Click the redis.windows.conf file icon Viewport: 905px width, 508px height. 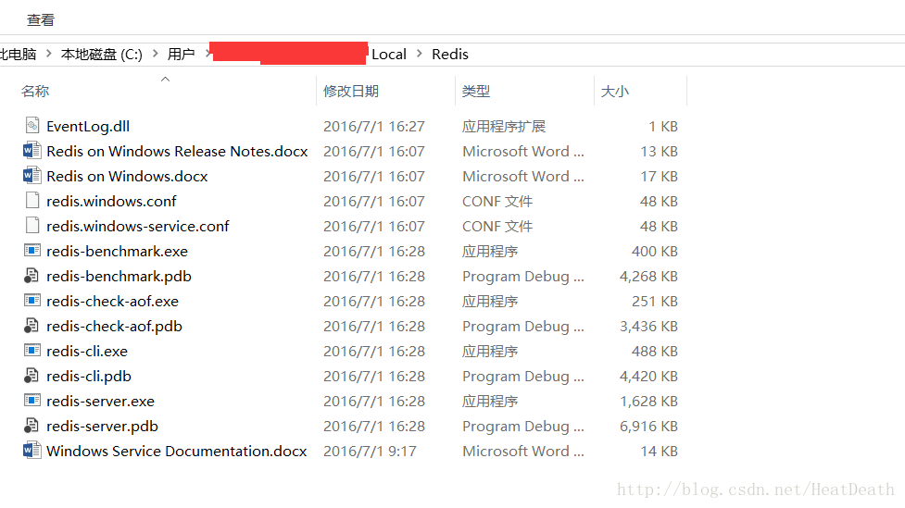point(32,200)
